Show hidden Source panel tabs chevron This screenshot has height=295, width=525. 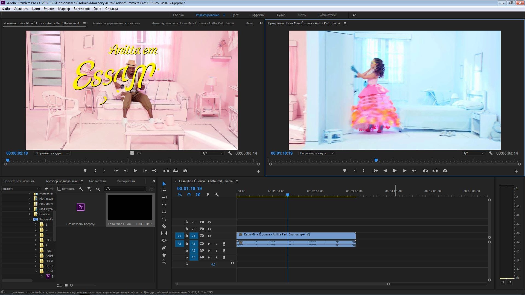point(261,23)
